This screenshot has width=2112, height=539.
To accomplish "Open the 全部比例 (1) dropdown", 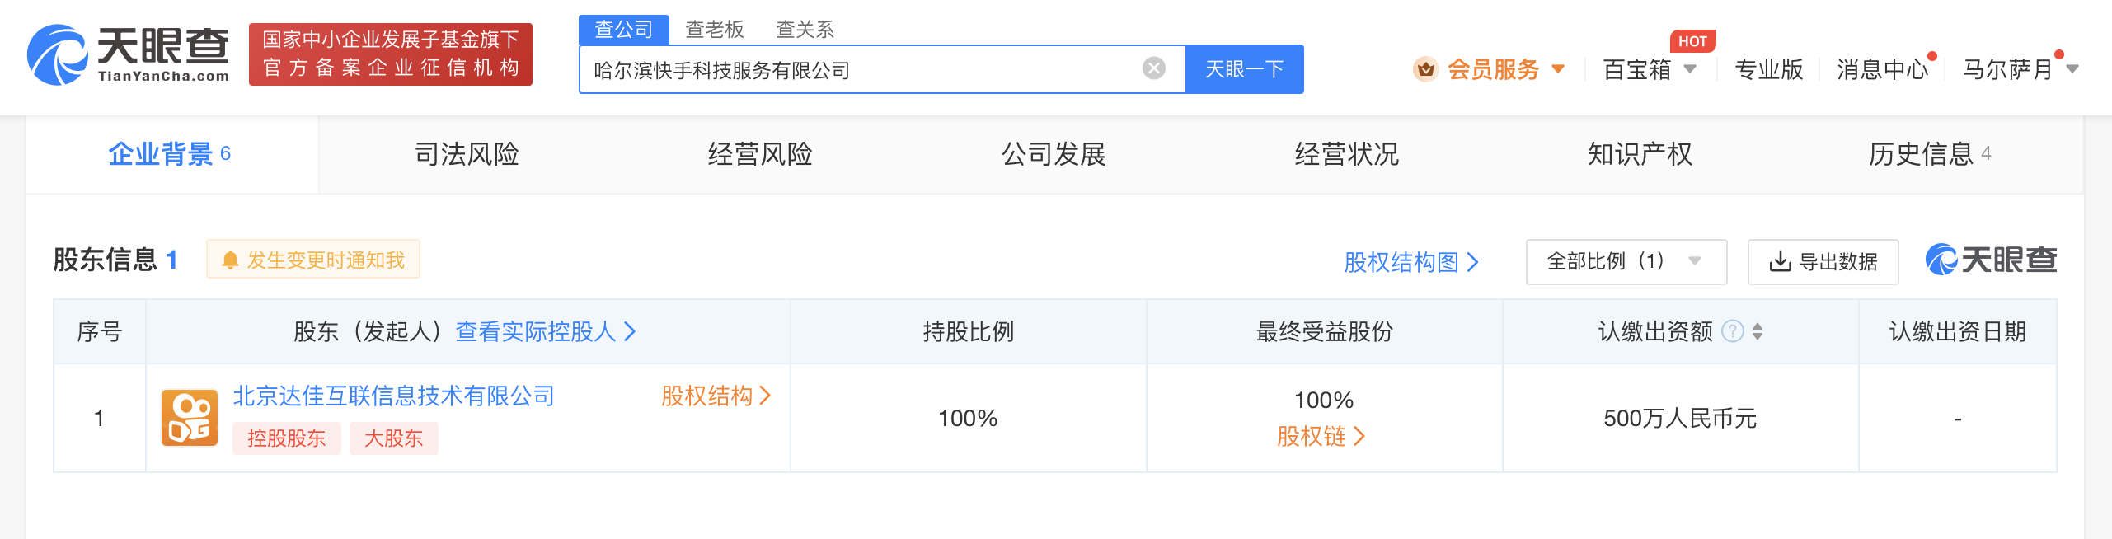I will click(1626, 262).
